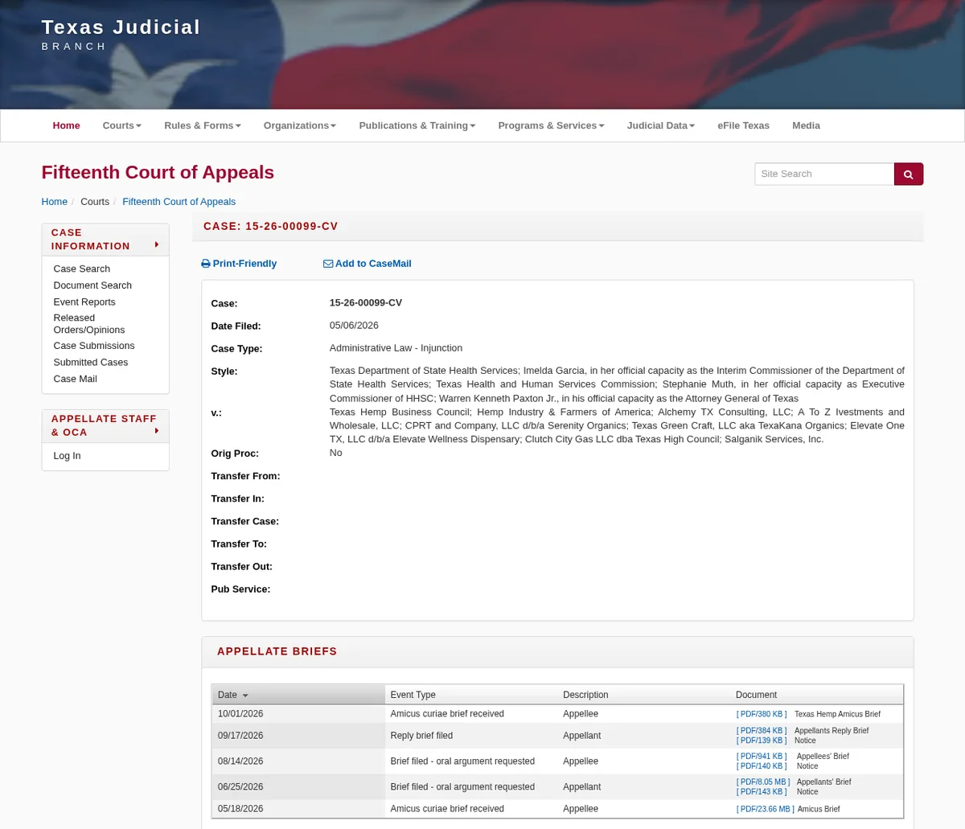The height and width of the screenshot is (829, 965).
Task: Open the Rules & Forms dropdown
Action: (203, 125)
